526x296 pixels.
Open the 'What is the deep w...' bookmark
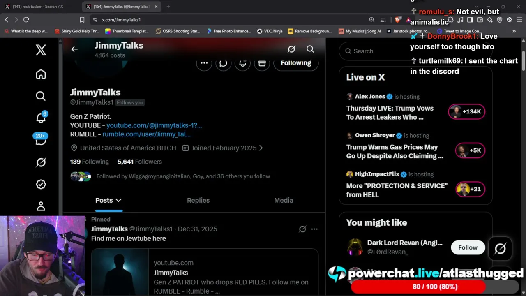pos(26,31)
